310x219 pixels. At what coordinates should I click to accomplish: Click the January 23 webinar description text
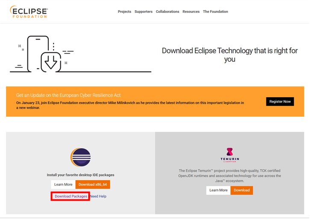[130, 105]
